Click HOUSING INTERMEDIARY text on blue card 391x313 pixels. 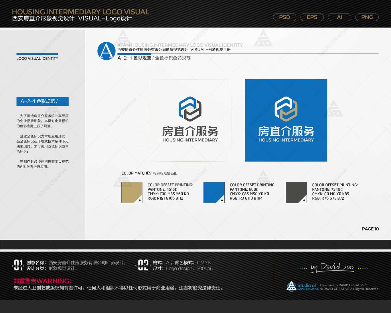(x=286, y=140)
